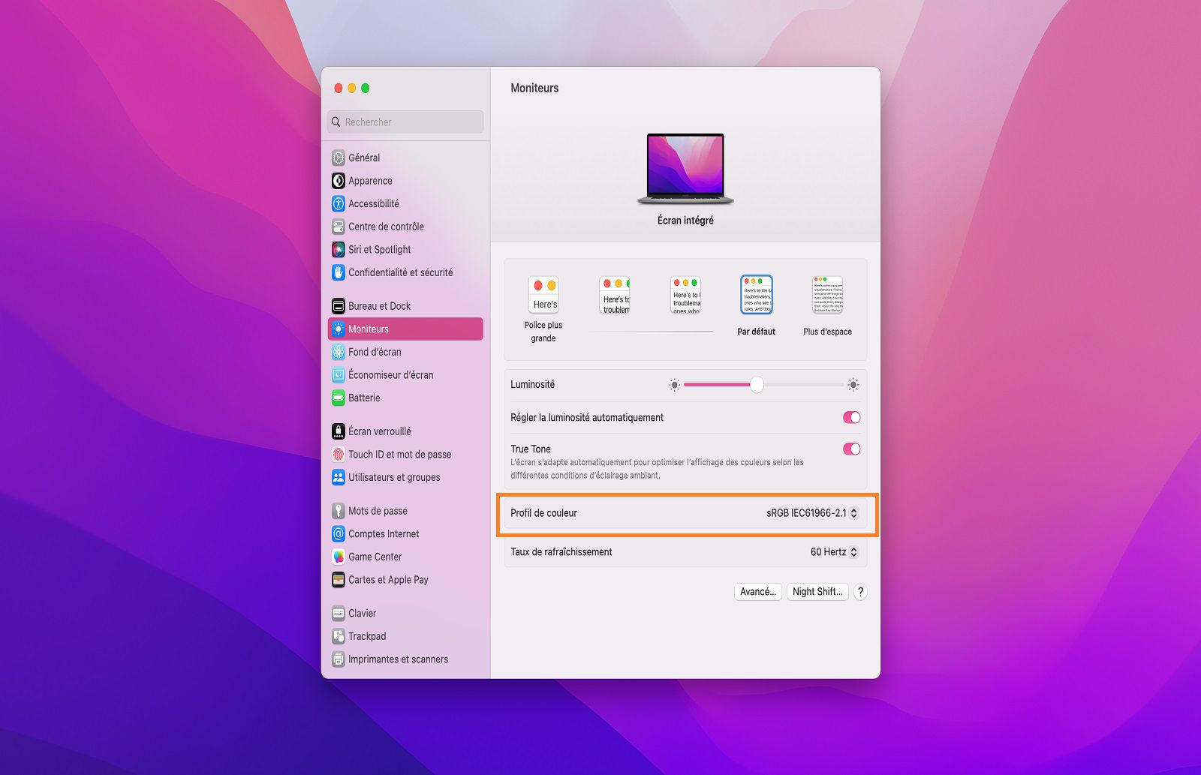
Task: Click the Game Center icon
Action: [339, 557]
